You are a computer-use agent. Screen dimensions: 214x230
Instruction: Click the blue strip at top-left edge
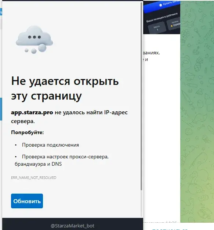click(1, 12)
